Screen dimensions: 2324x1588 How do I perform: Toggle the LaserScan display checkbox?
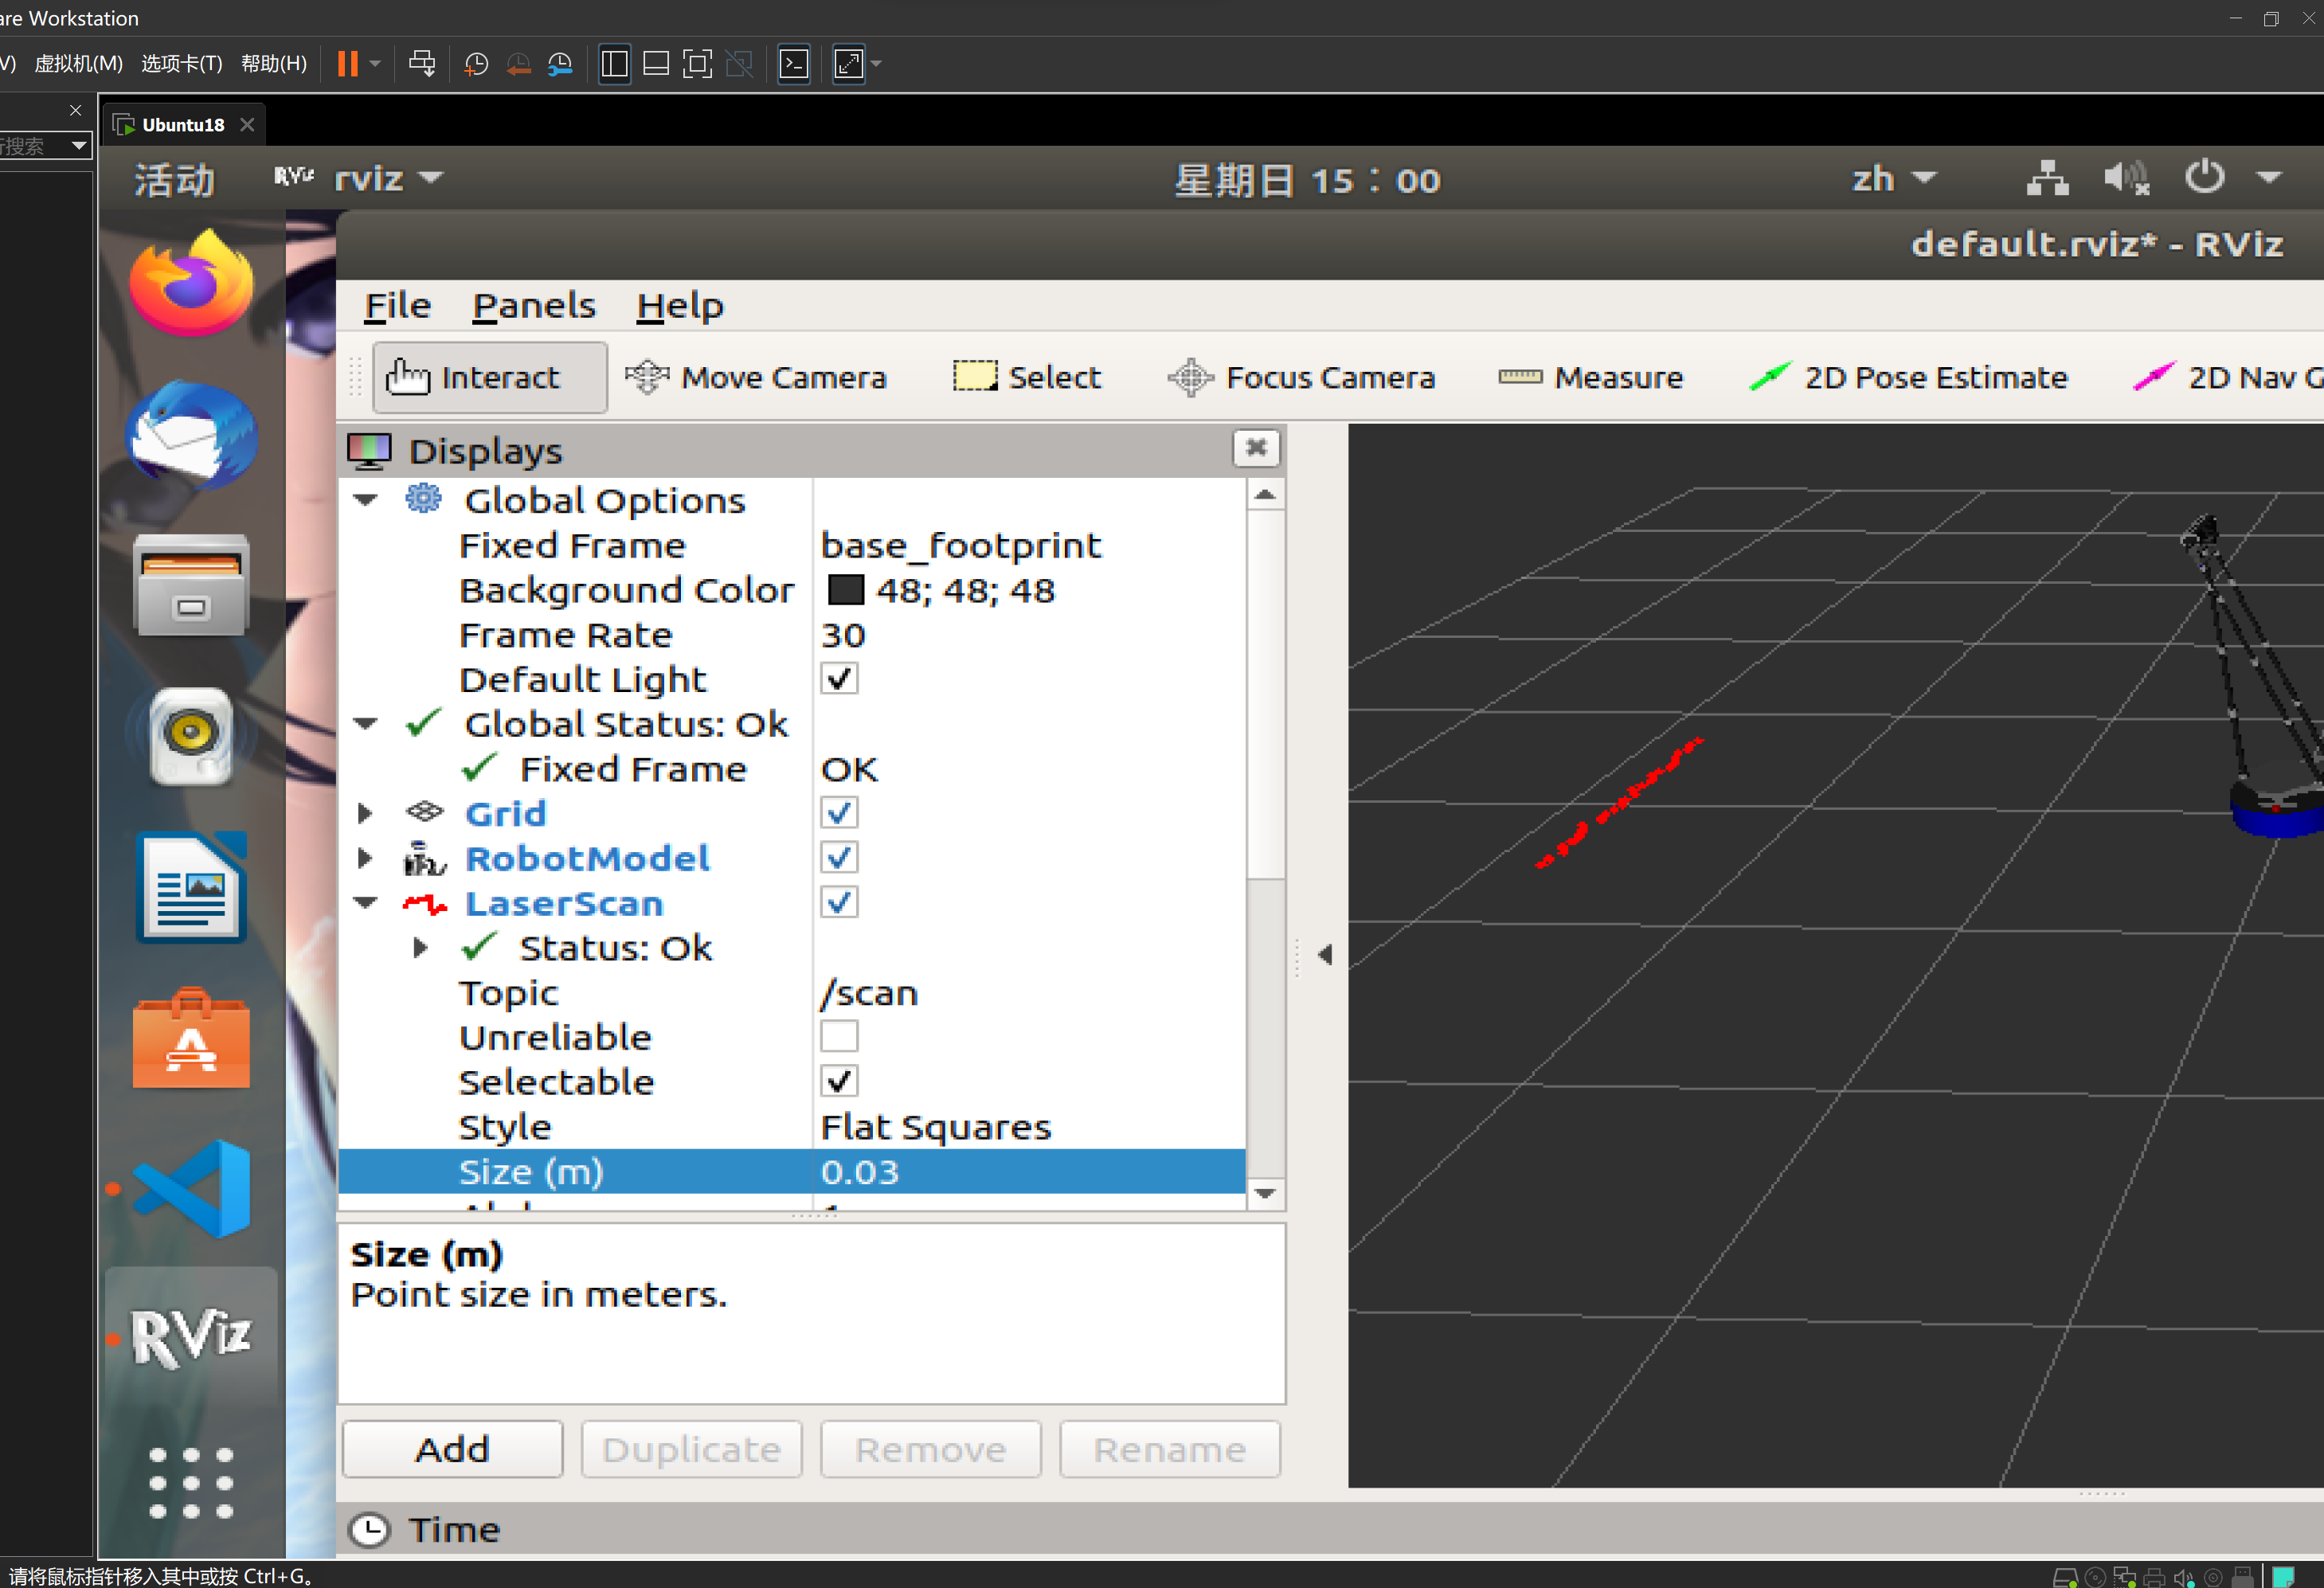[839, 902]
